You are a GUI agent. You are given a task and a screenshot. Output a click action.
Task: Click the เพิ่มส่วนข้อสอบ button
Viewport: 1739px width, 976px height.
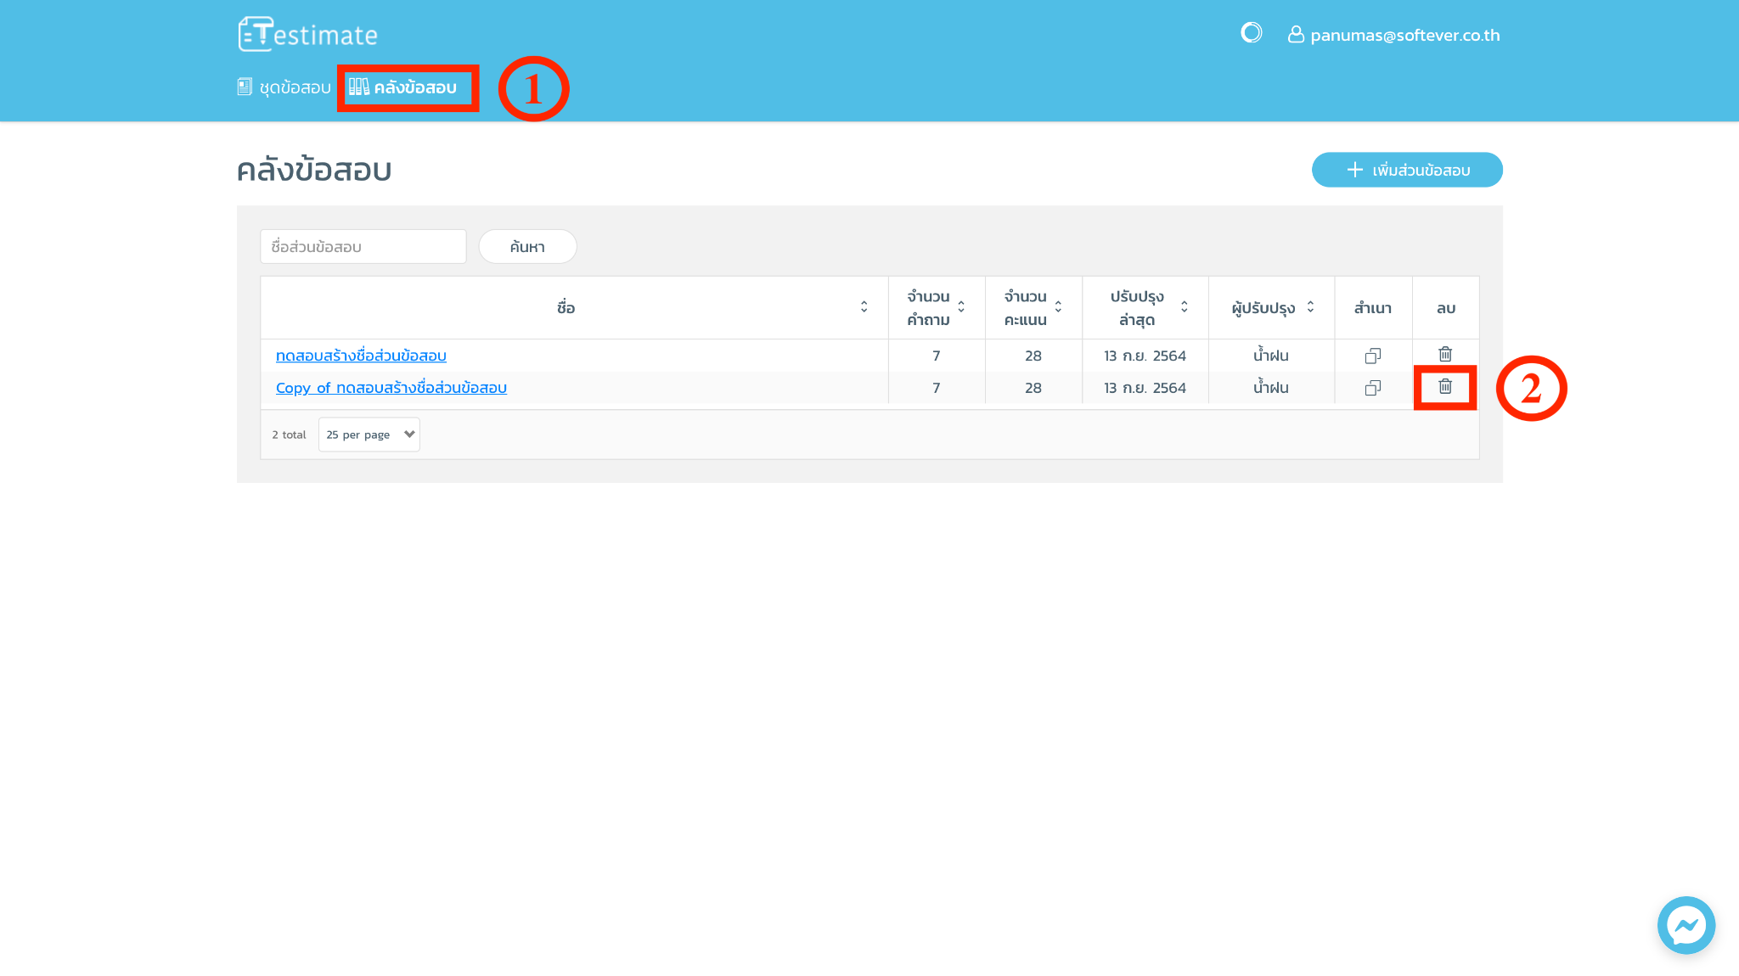1406,170
